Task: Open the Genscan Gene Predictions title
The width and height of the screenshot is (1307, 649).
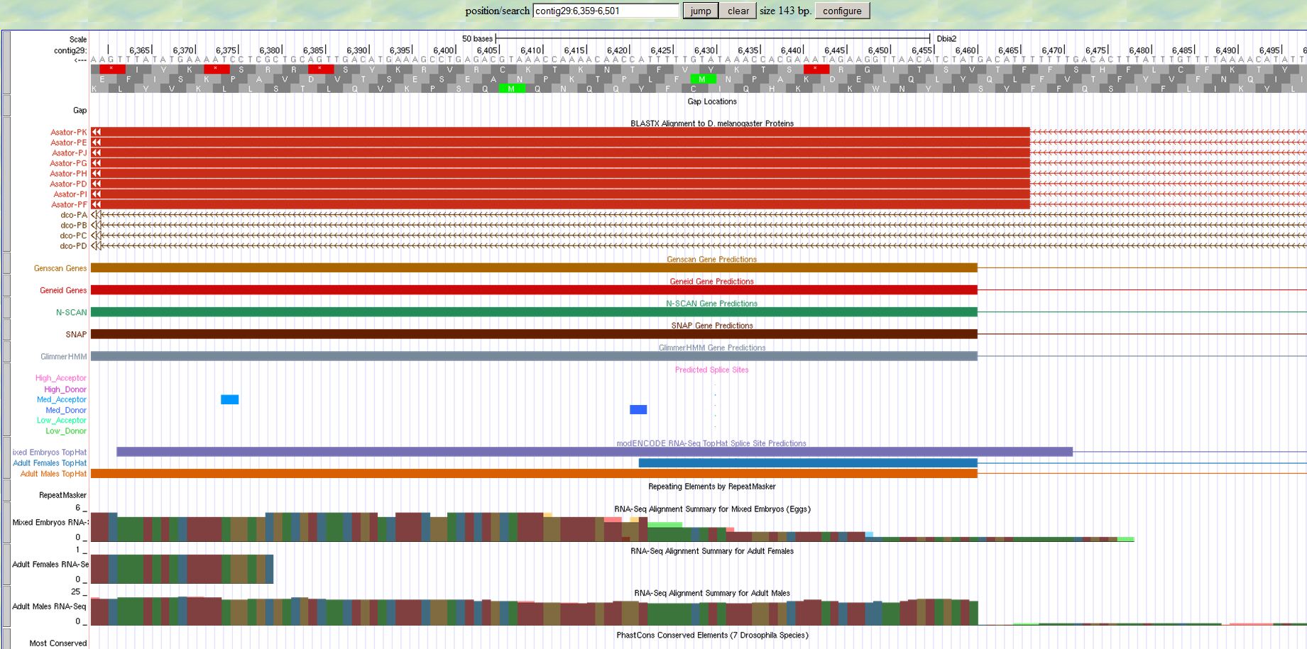Action: click(712, 260)
